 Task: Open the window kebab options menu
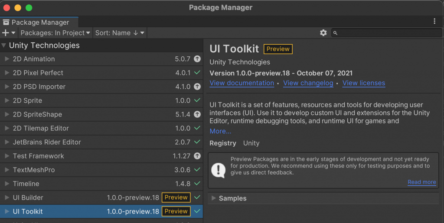click(434, 21)
